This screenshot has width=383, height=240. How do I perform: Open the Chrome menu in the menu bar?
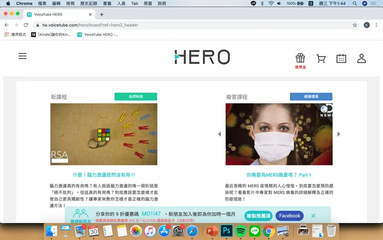(x=24, y=4)
